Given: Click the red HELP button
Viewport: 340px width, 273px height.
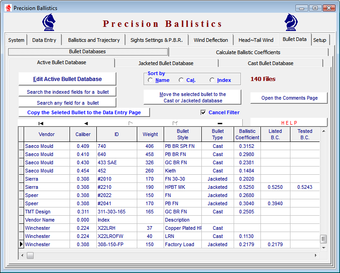Looking at the screenshot, I should 289,123.
